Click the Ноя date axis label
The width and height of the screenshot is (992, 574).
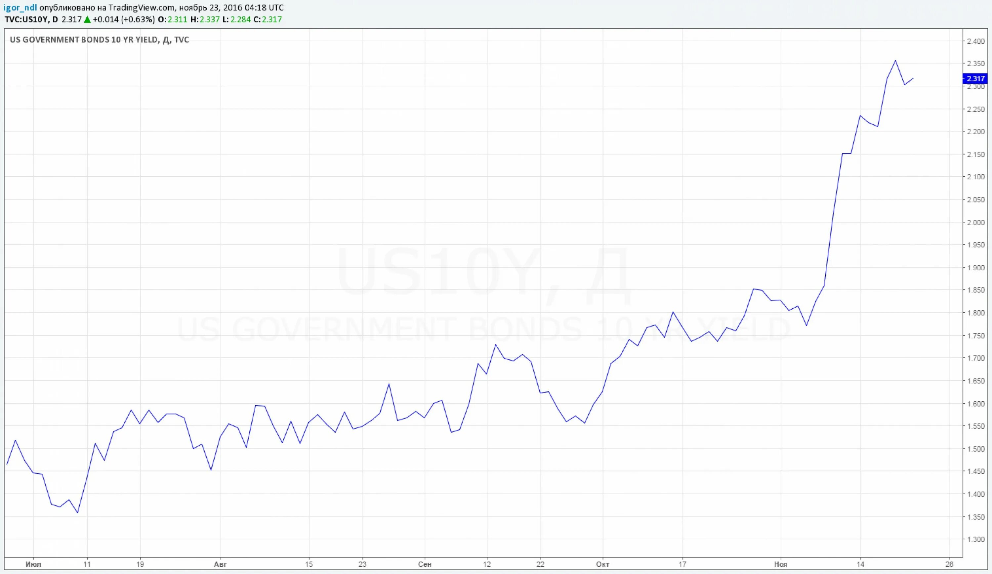point(780,564)
